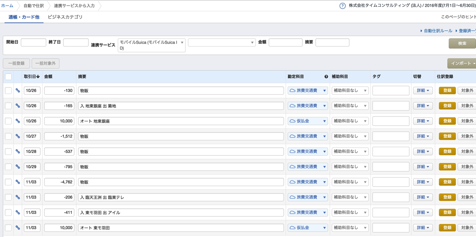Click the 一括対象外 button
This screenshot has width=476, height=237.
[45, 63]
